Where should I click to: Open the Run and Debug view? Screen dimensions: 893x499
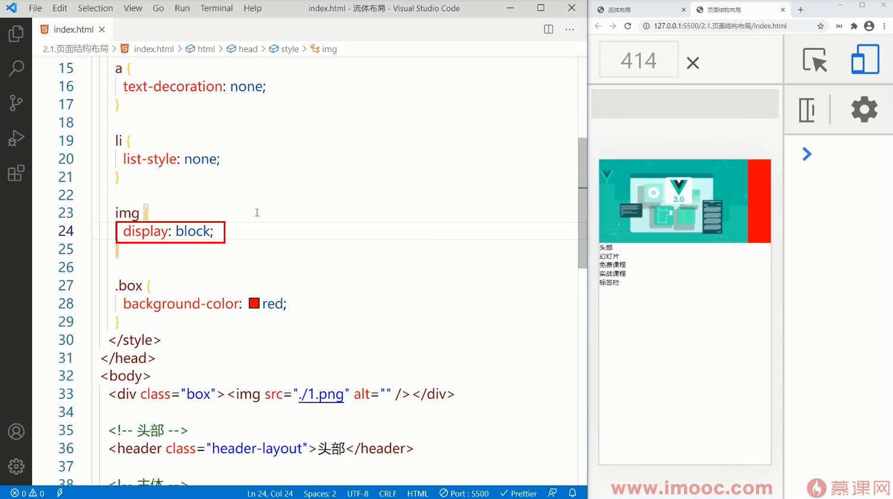[x=16, y=138]
